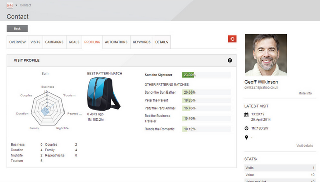
Task: Go to the Goals tab
Action: click(x=74, y=42)
